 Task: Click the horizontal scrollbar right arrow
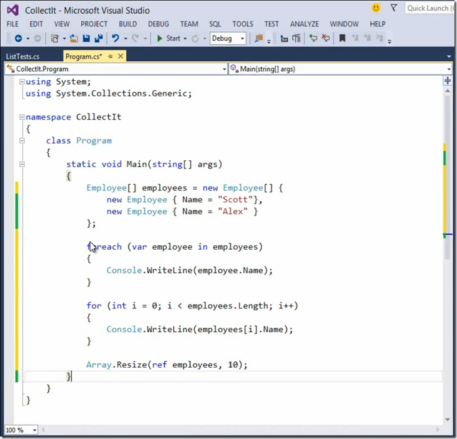click(437, 430)
